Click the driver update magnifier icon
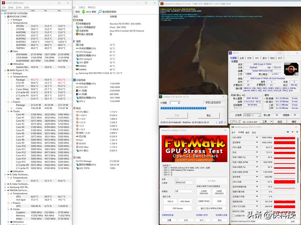This screenshot has height=225, width=301. click(100, 12)
